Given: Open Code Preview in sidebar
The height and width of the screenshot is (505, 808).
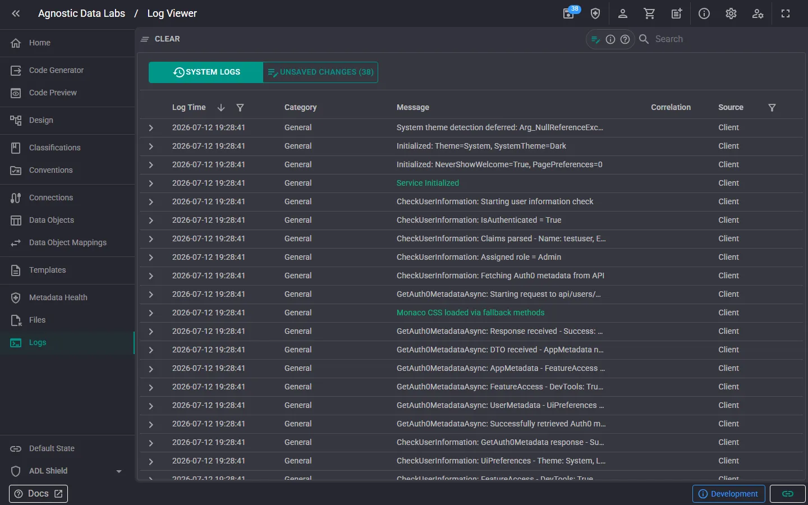Looking at the screenshot, I should pos(67,93).
